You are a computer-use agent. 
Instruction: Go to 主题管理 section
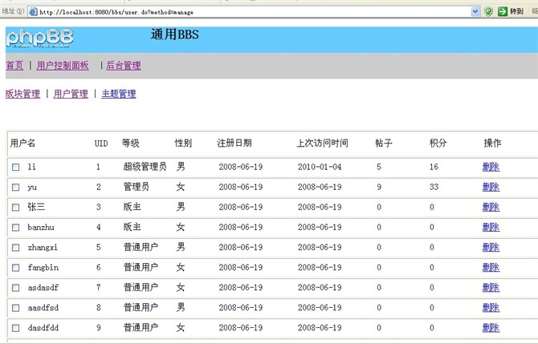tap(119, 94)
